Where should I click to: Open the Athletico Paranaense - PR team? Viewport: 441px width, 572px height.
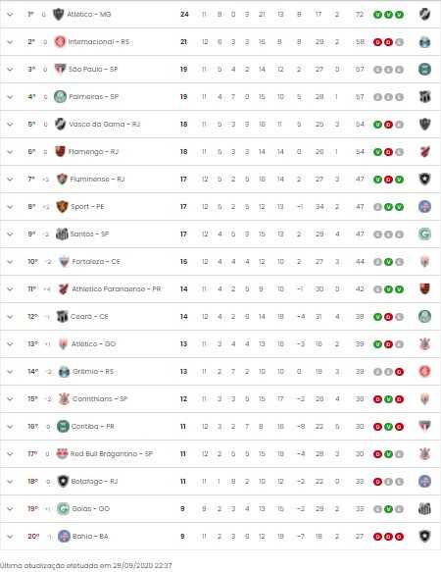(117, 288)
